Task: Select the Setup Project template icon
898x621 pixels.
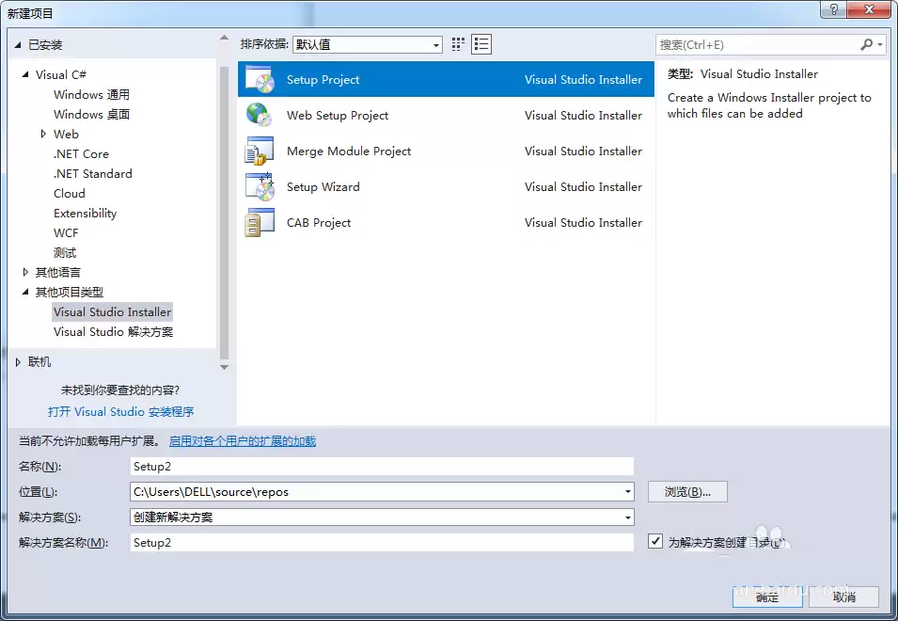Action: click(x=260, y=79)
